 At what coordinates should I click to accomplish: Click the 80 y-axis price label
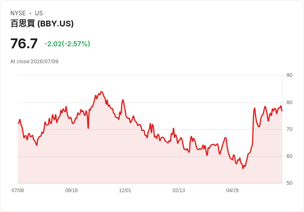point(289,102)
